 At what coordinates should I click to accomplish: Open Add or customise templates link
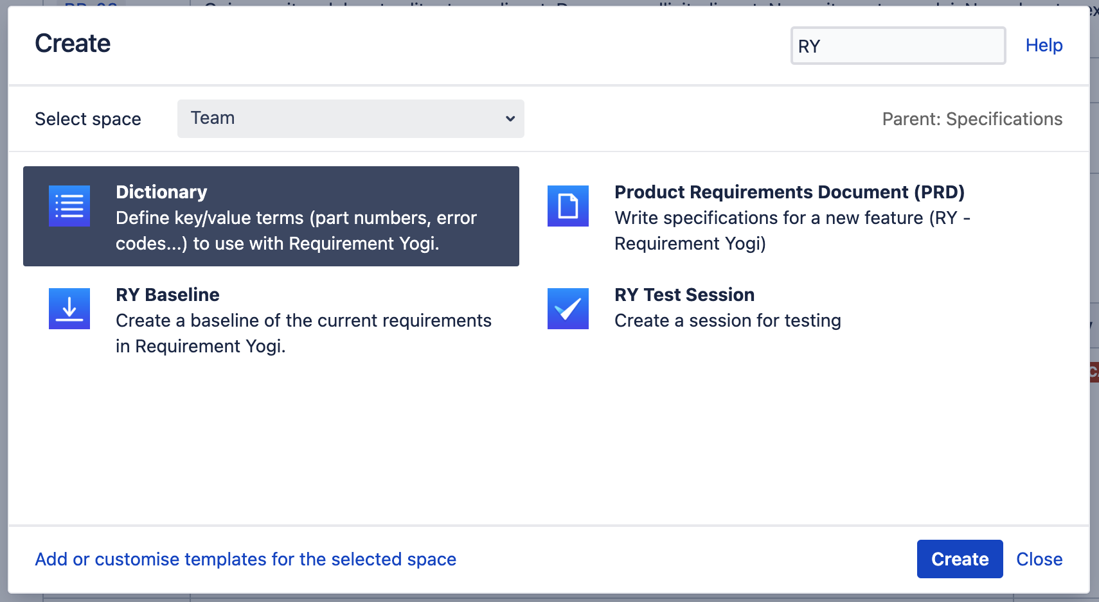[246, 559]
